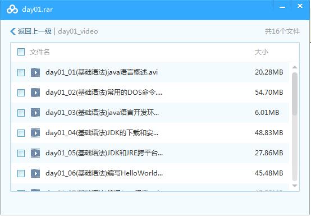The height and width of the screenshot is (217, 311).
Task: Click the 45.48MB size value
Action: pos(269,173)
